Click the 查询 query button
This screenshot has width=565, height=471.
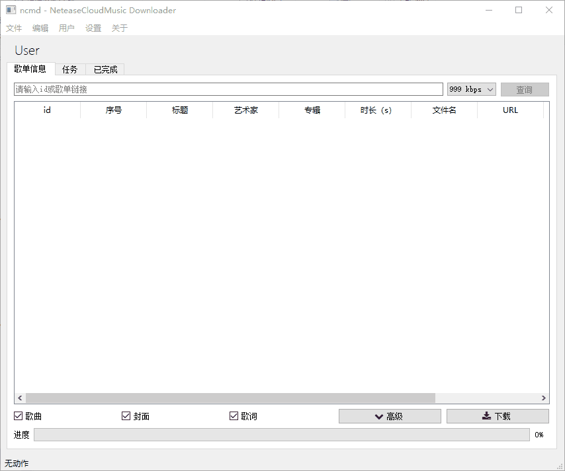pyautogui.click(x=525, y=89)
